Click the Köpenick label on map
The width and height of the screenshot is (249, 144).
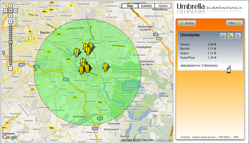pos(107,83)
